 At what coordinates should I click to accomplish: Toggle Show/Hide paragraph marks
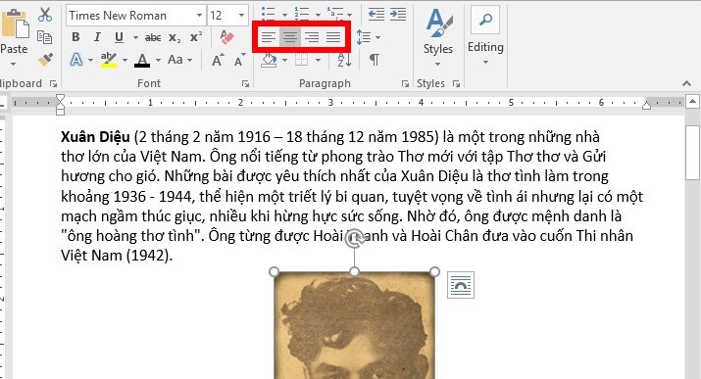(x=375, y=60)
